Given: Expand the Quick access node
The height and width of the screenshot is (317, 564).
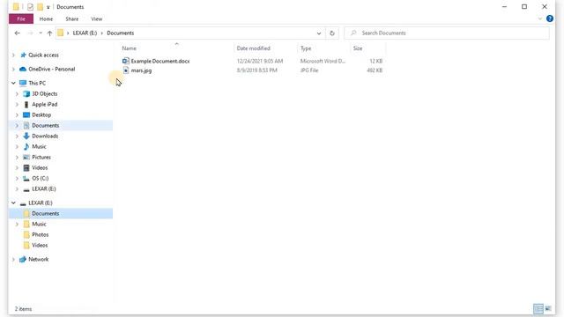Looking at the screenshot, I should 14,55.
